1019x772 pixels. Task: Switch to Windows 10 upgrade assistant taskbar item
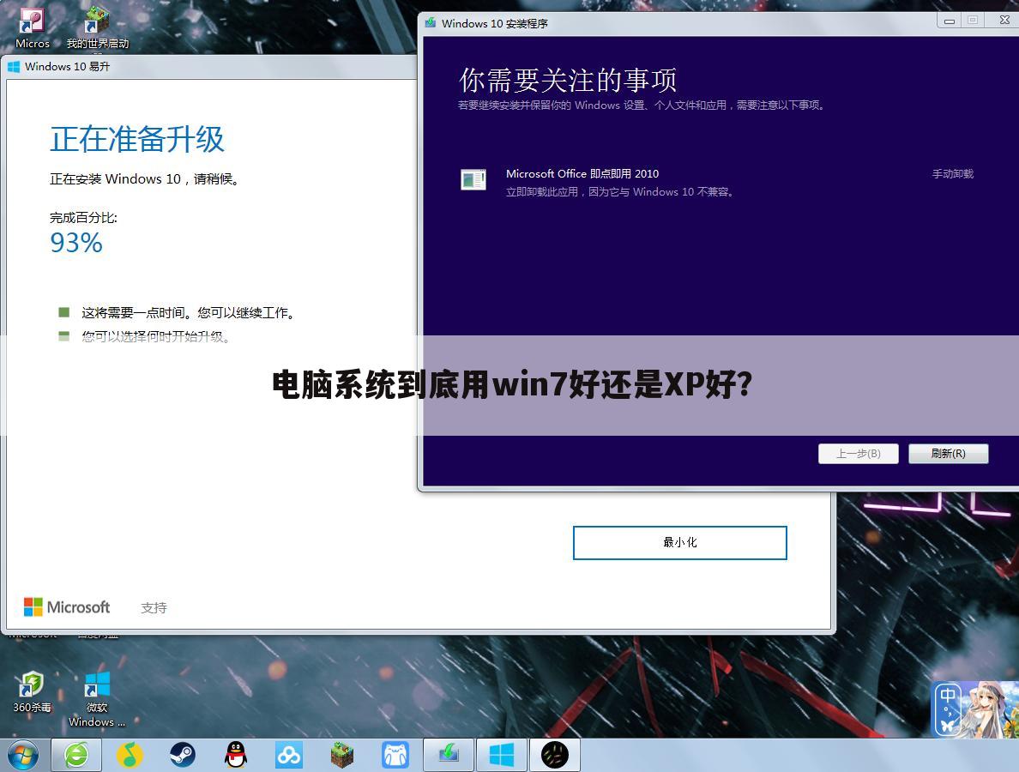click(x=502, y=755)
